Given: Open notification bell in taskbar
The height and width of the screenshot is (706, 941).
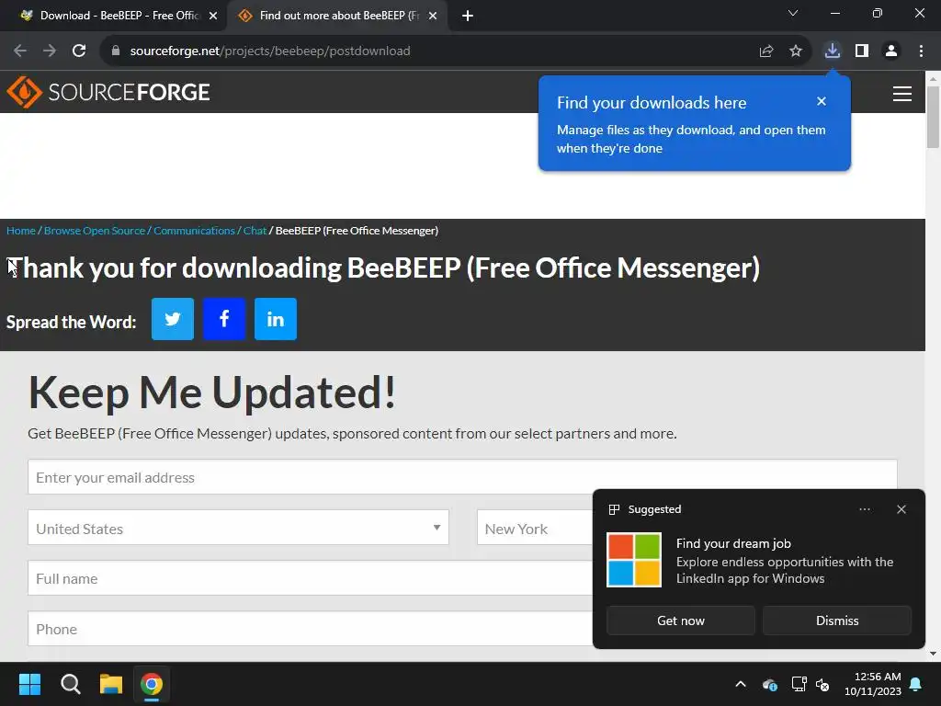Looking at the screenshot, I should pos(916,684).
